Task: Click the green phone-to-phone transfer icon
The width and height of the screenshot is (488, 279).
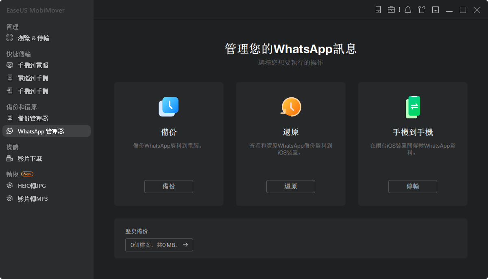Action: coord(412,107)
